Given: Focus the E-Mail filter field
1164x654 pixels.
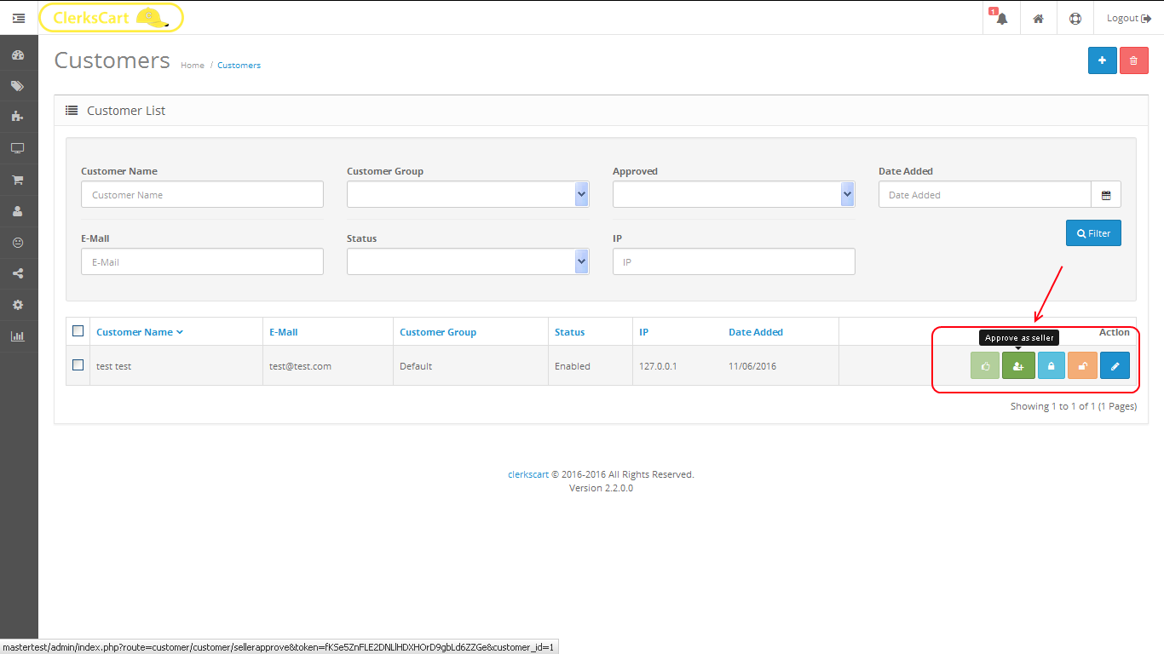Looking at the screenshot, I should [203, 261].
